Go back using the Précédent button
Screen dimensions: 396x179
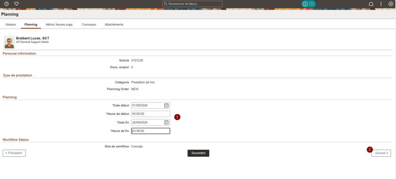(14, 153)
